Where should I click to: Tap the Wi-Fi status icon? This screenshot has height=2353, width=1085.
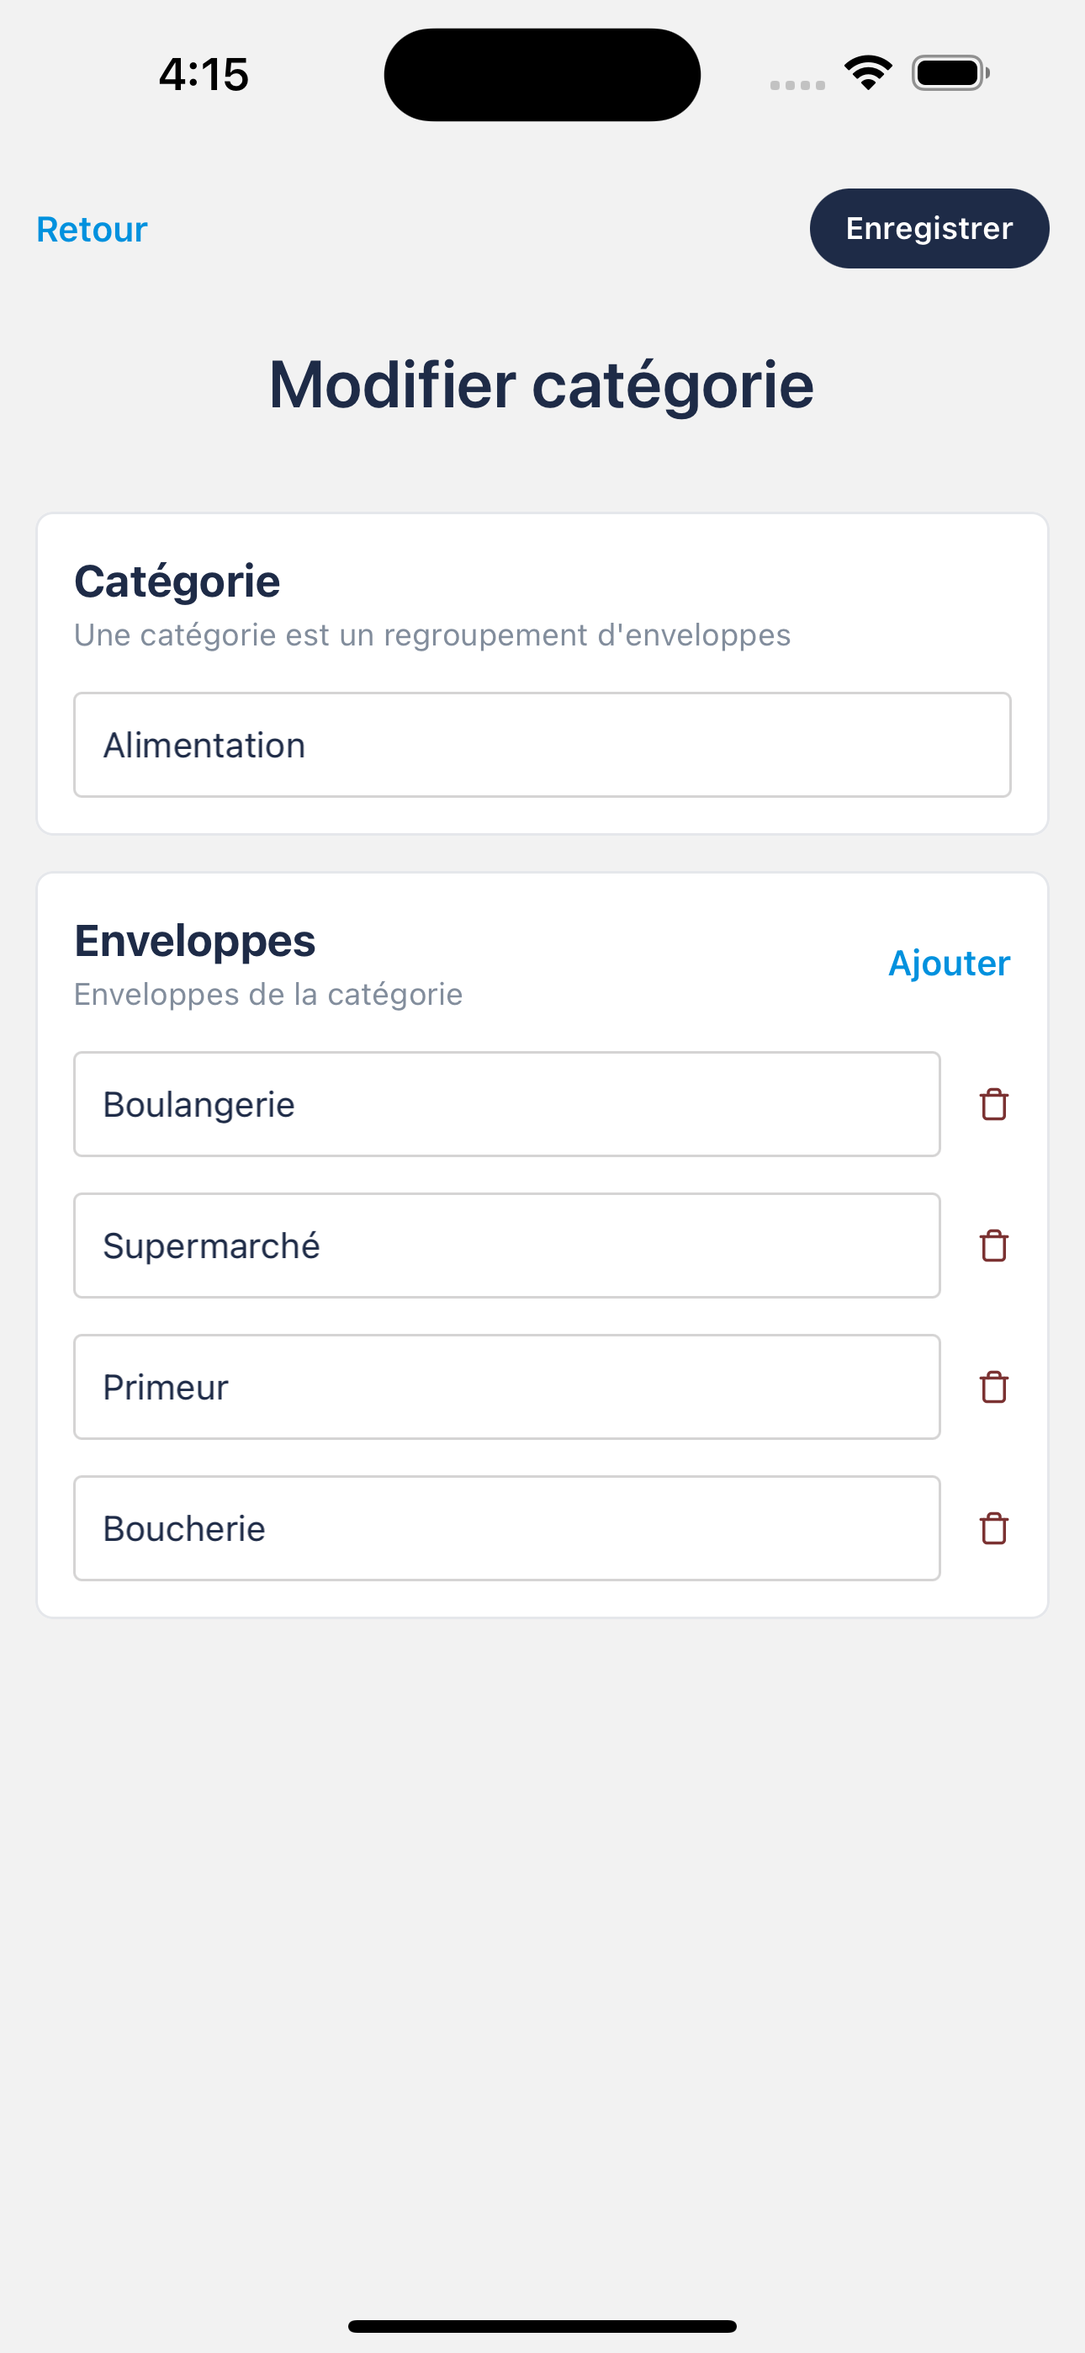point(868,73)
